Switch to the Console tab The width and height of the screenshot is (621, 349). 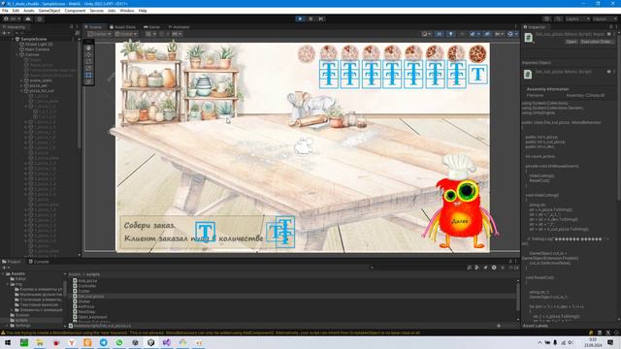[x=39, y=262]
